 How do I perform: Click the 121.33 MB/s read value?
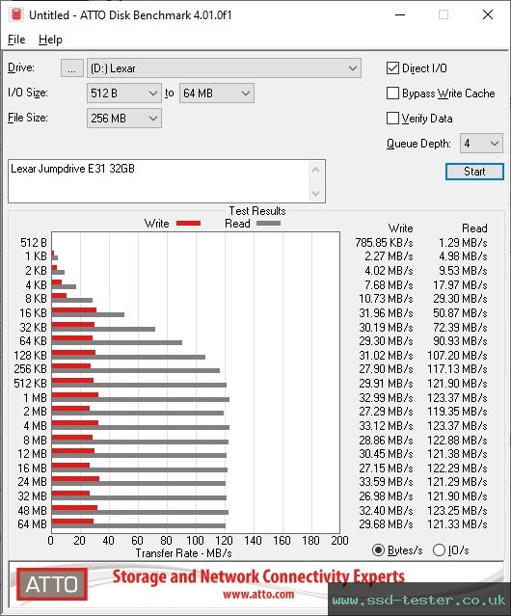click(x=457, y=524)
